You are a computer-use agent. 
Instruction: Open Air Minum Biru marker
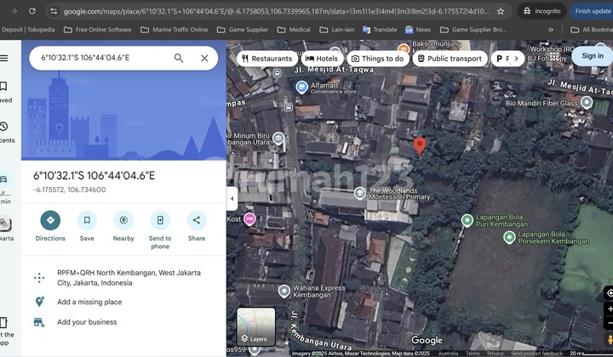coord(278,138)
